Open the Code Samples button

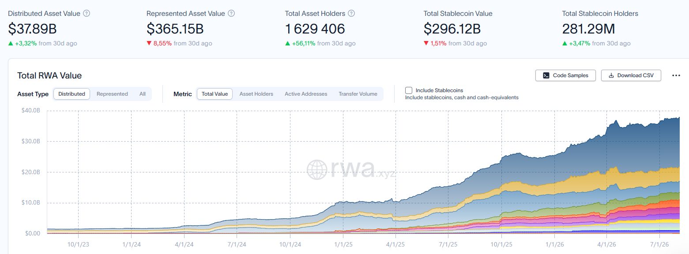click(x=565, y=75)
